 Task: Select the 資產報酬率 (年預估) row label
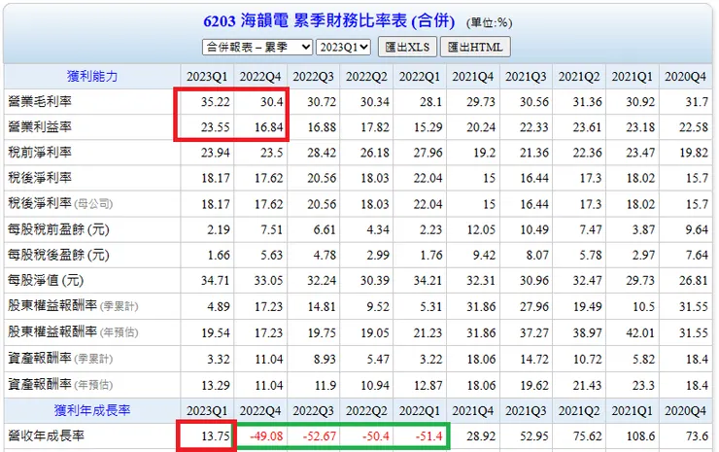point(60,384)
